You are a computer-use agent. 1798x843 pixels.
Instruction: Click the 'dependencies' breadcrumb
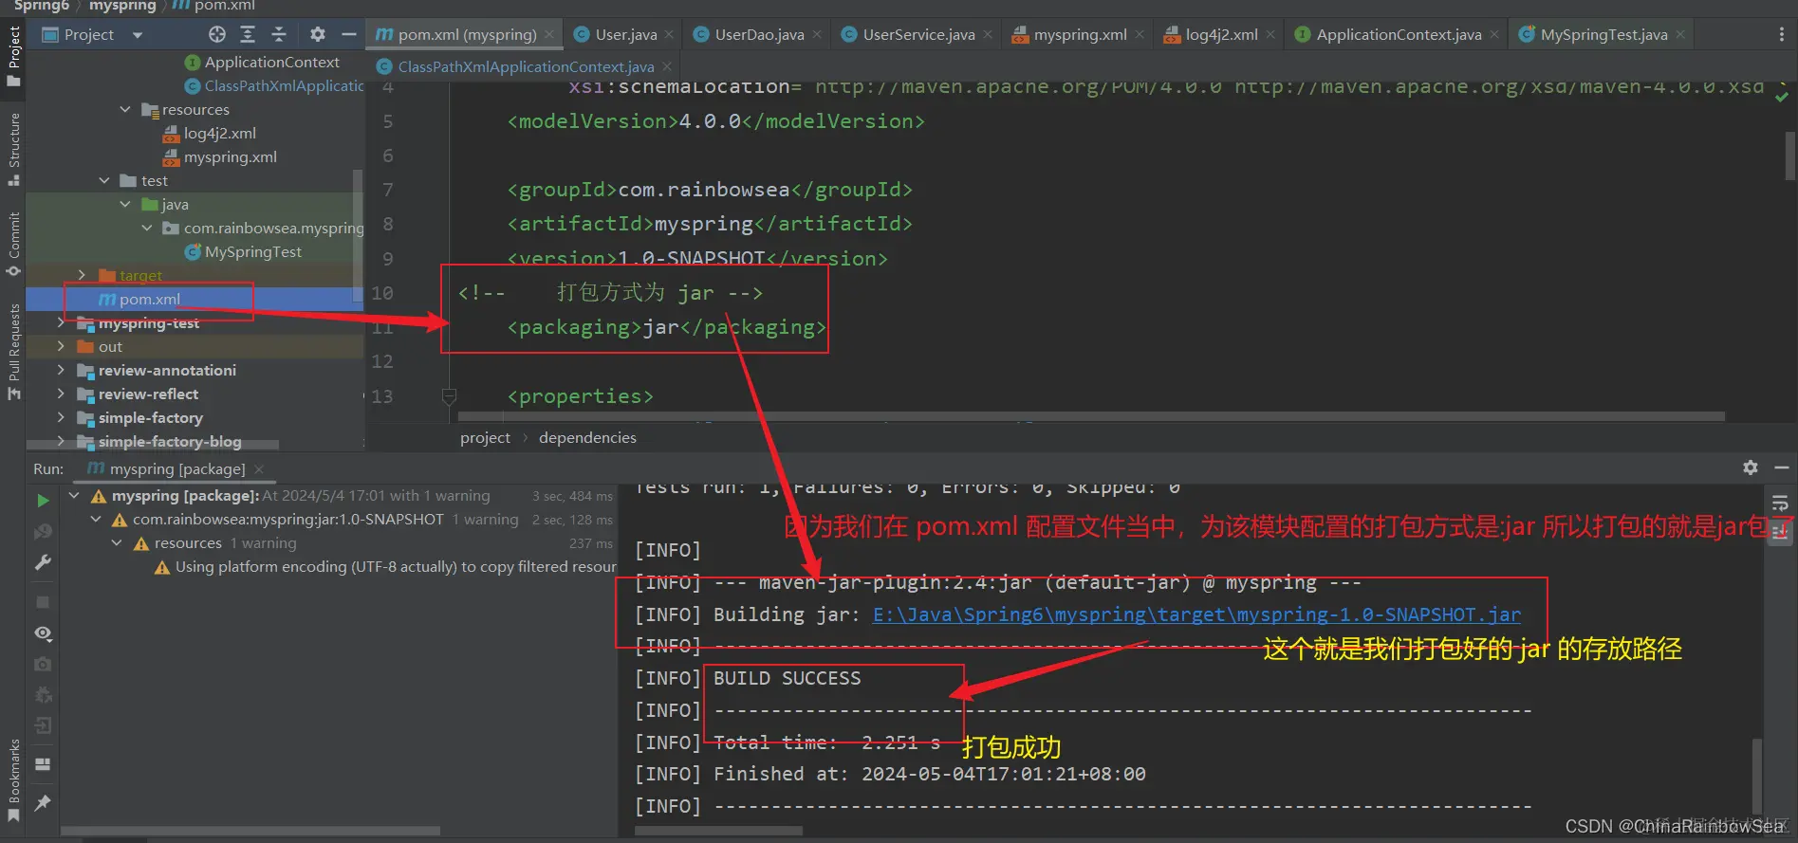pyautogui.click(x=587, y=437)
